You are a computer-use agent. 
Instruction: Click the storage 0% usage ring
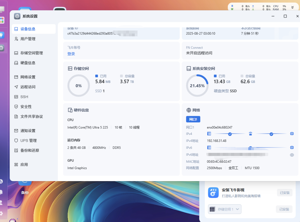(x=79, y=86)
